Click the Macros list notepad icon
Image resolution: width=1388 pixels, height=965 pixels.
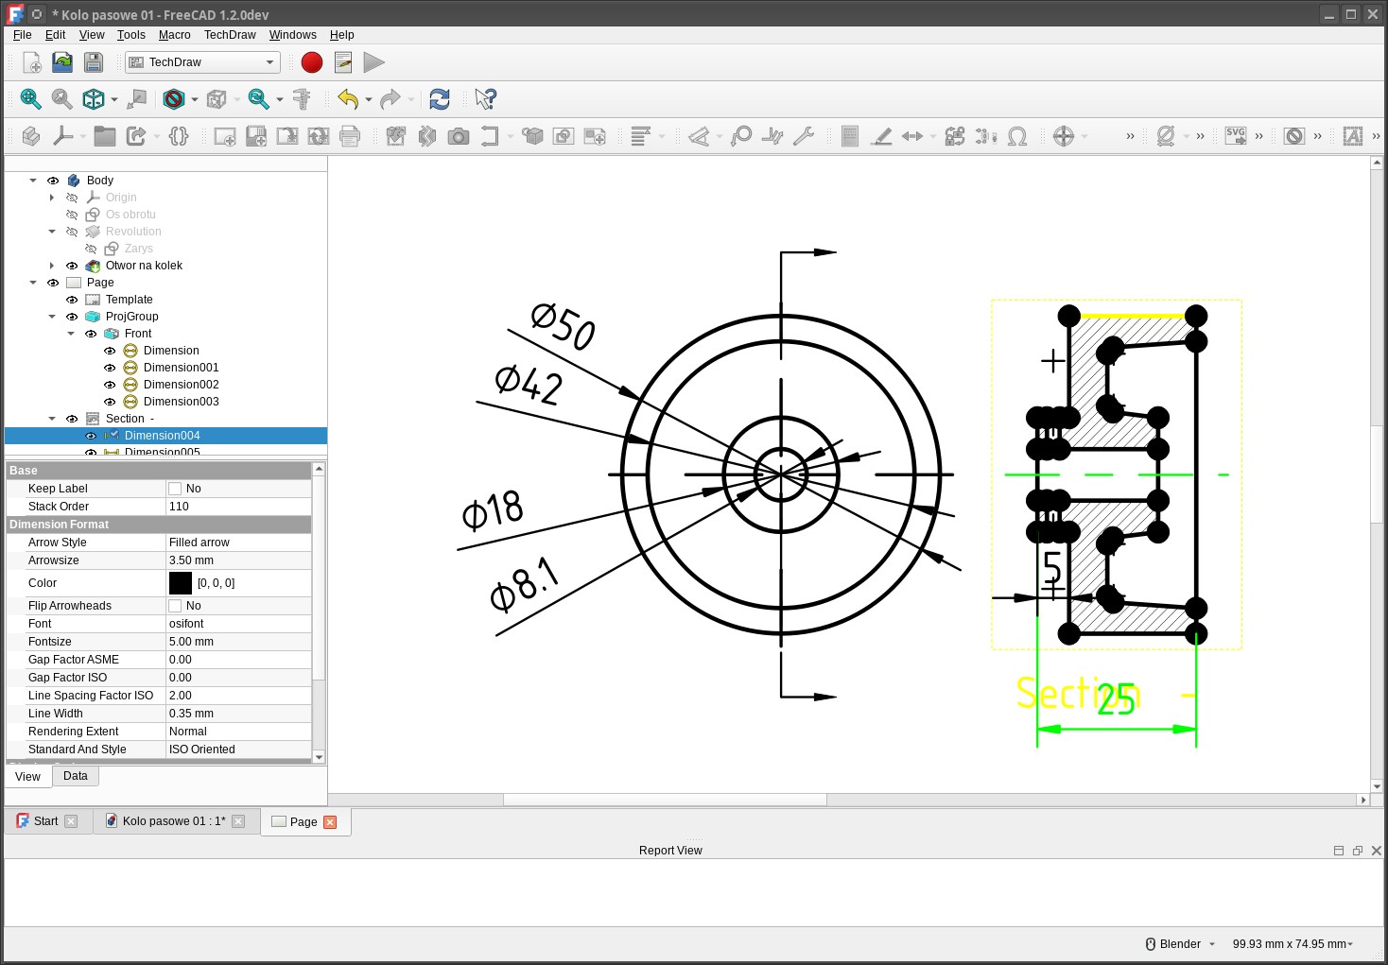[343, 62]
